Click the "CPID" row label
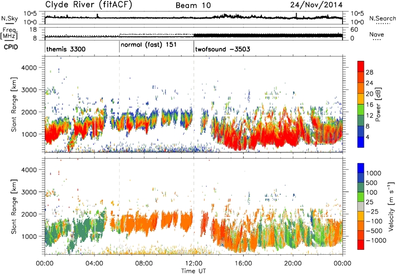This screenshot has height=274, width=396. 11,47
